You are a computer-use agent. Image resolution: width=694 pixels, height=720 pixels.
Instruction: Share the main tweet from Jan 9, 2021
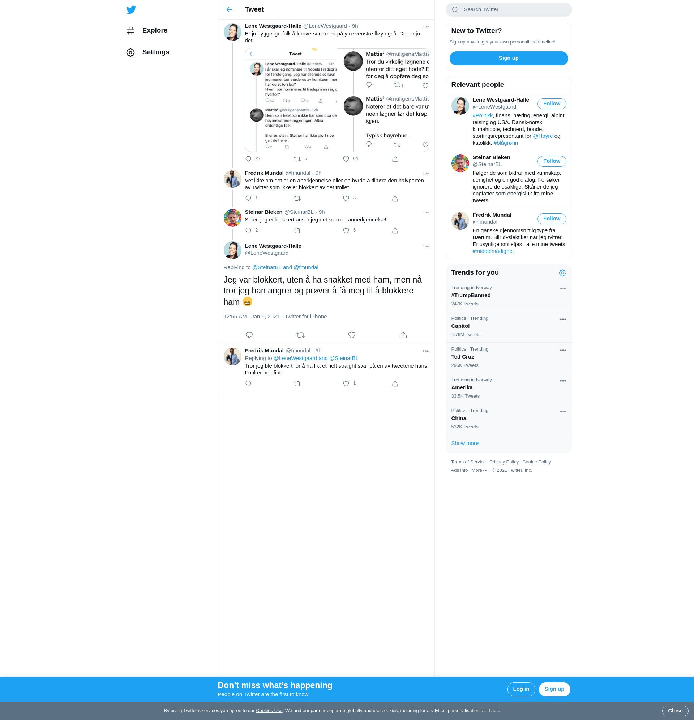coord(403,335)
